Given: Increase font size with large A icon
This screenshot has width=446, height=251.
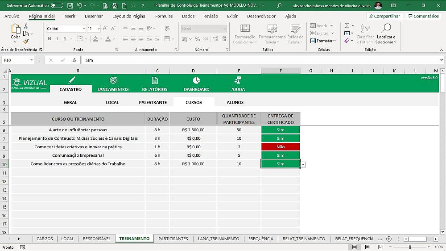Looking at the screenshot, I should pos(105,28).
